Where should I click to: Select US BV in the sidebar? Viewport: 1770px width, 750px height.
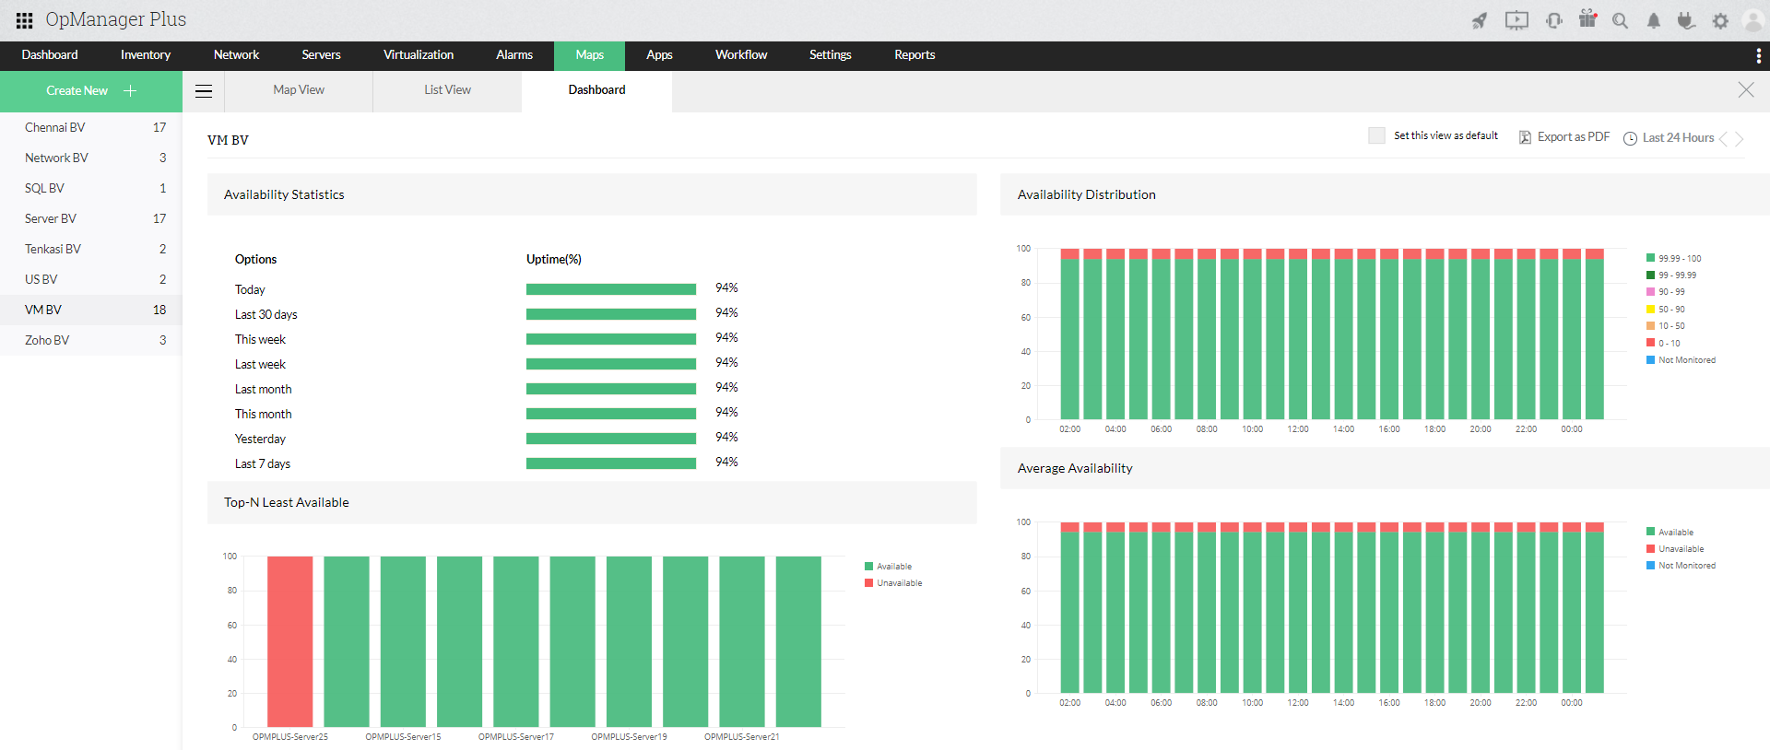(91, 279)
